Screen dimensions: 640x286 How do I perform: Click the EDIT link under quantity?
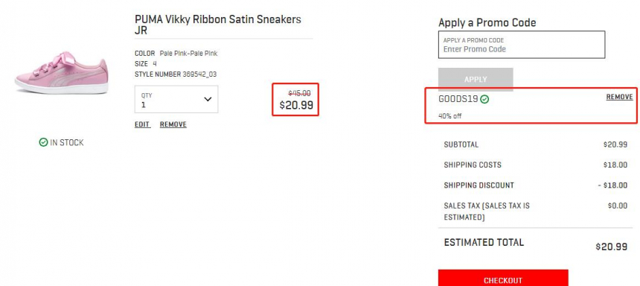coord(142,124)
